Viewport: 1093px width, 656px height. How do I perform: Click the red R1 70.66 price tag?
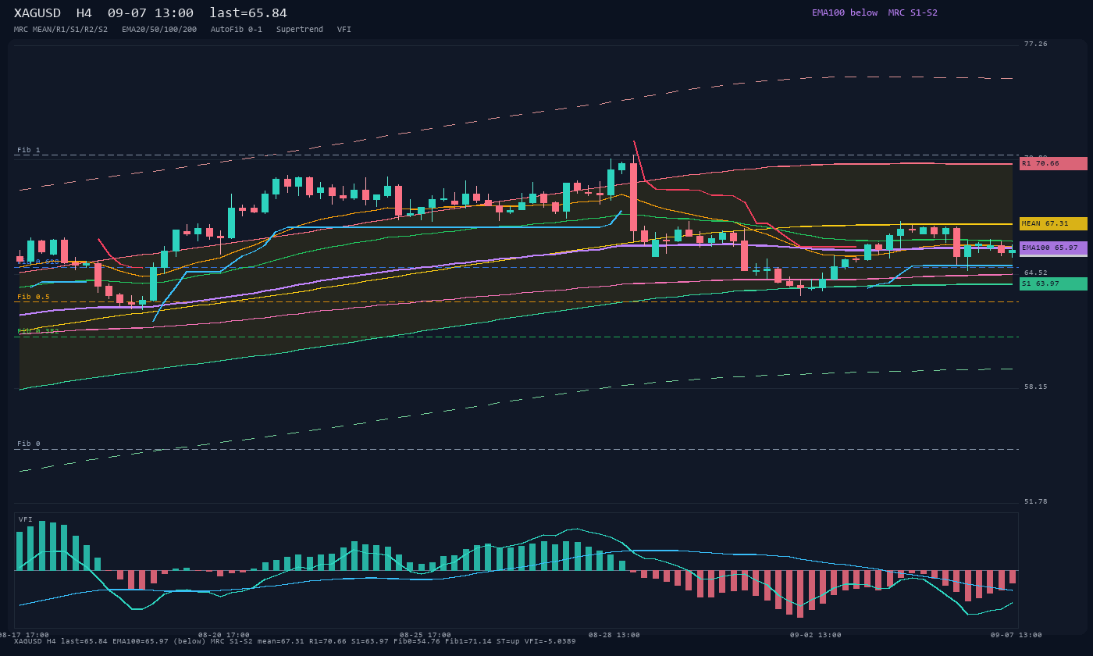tap(1053, 163)
